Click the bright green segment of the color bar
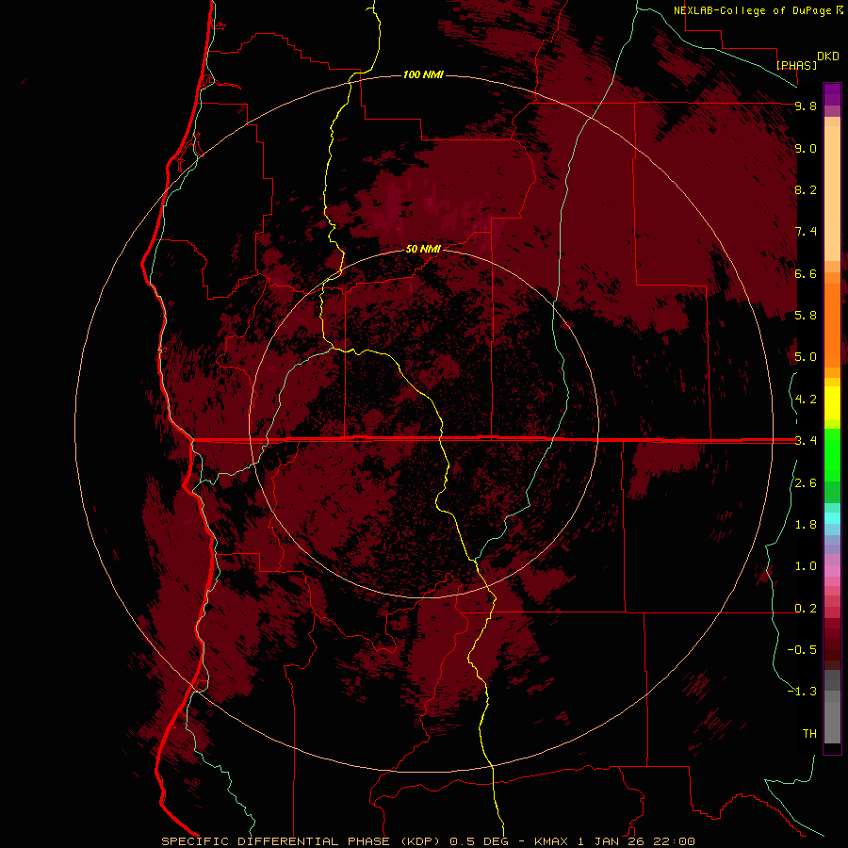Image resolution: width=848 pixels, height=848 pixels. pos(832,453)
